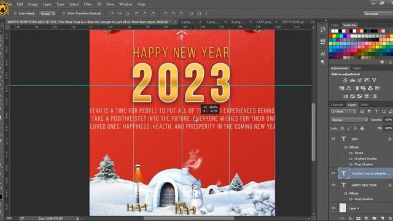Image resolution: width=393 pixels, height=221 pixels.
Task: Add a Color Balance adjustment
Action: [349, 88]
